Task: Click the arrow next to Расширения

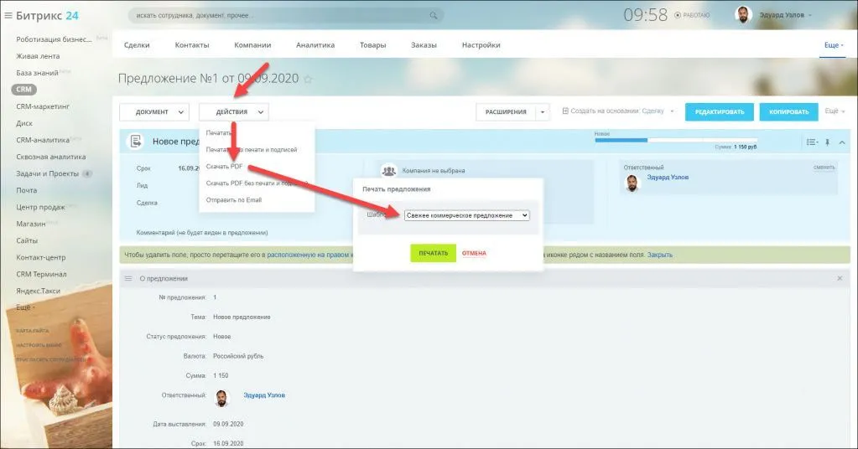Action: [543, 111]
